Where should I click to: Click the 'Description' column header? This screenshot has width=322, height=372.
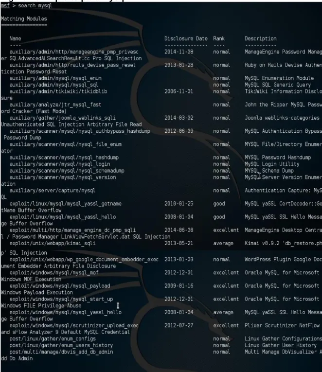click(x=261, y=39)
